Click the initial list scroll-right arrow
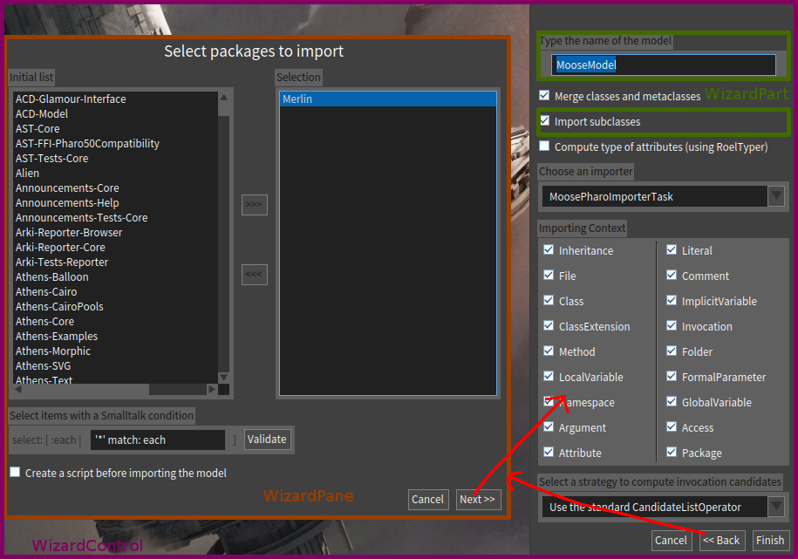798x559 pixels. [x=212, y=390]
